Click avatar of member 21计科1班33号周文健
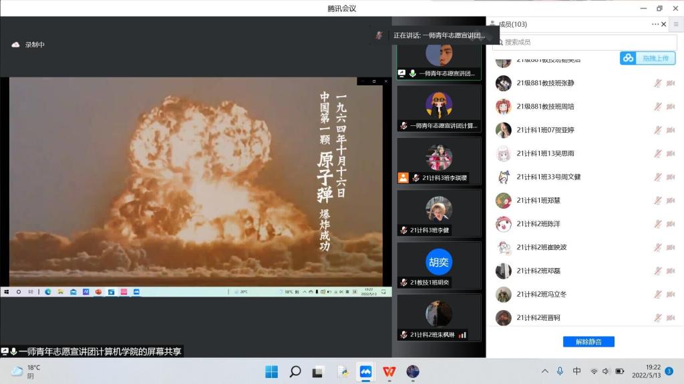 click(504, 177)
